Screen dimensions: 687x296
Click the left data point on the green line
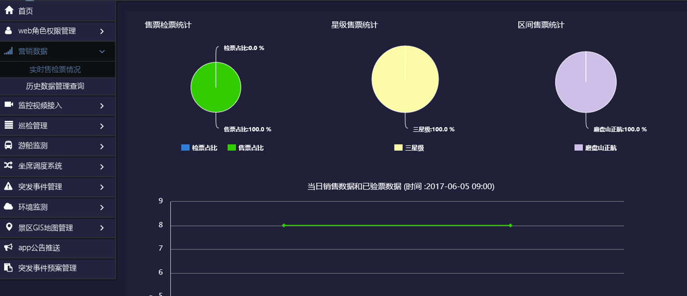point(284,225)
